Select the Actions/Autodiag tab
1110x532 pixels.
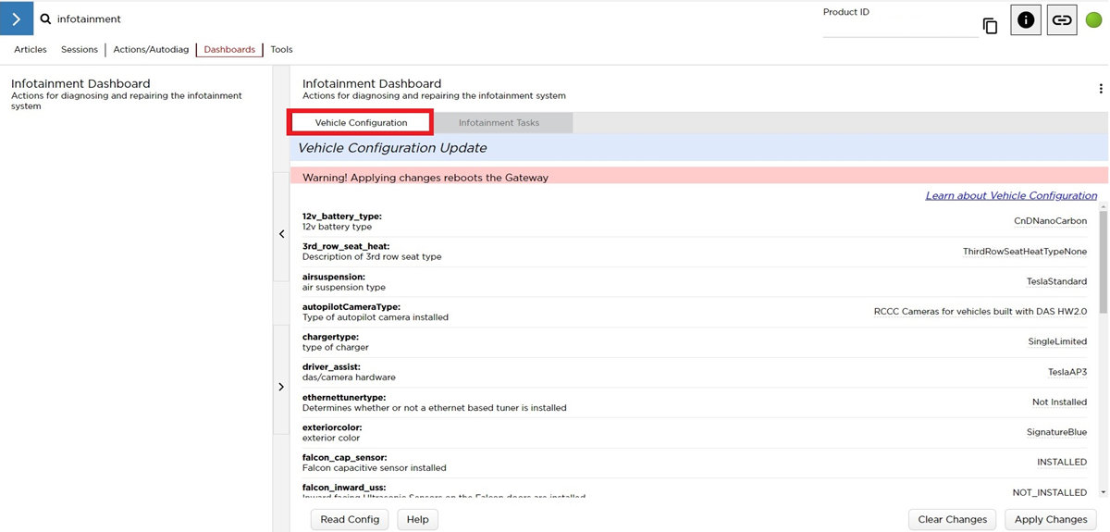(151, 50)
